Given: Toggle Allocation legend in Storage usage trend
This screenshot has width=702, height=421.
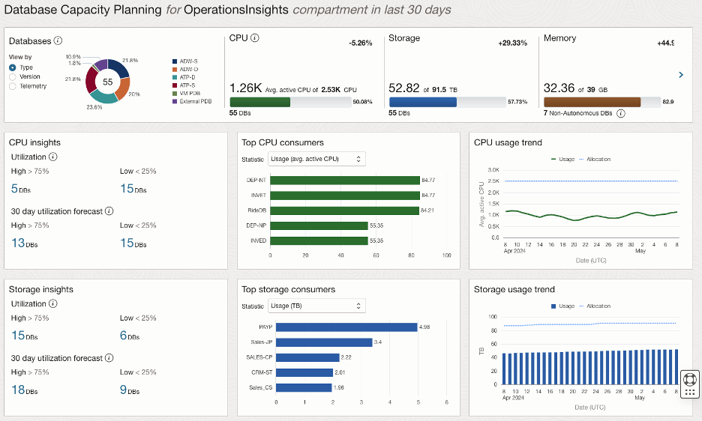Looking at the screenshot, I should [595, 306].
